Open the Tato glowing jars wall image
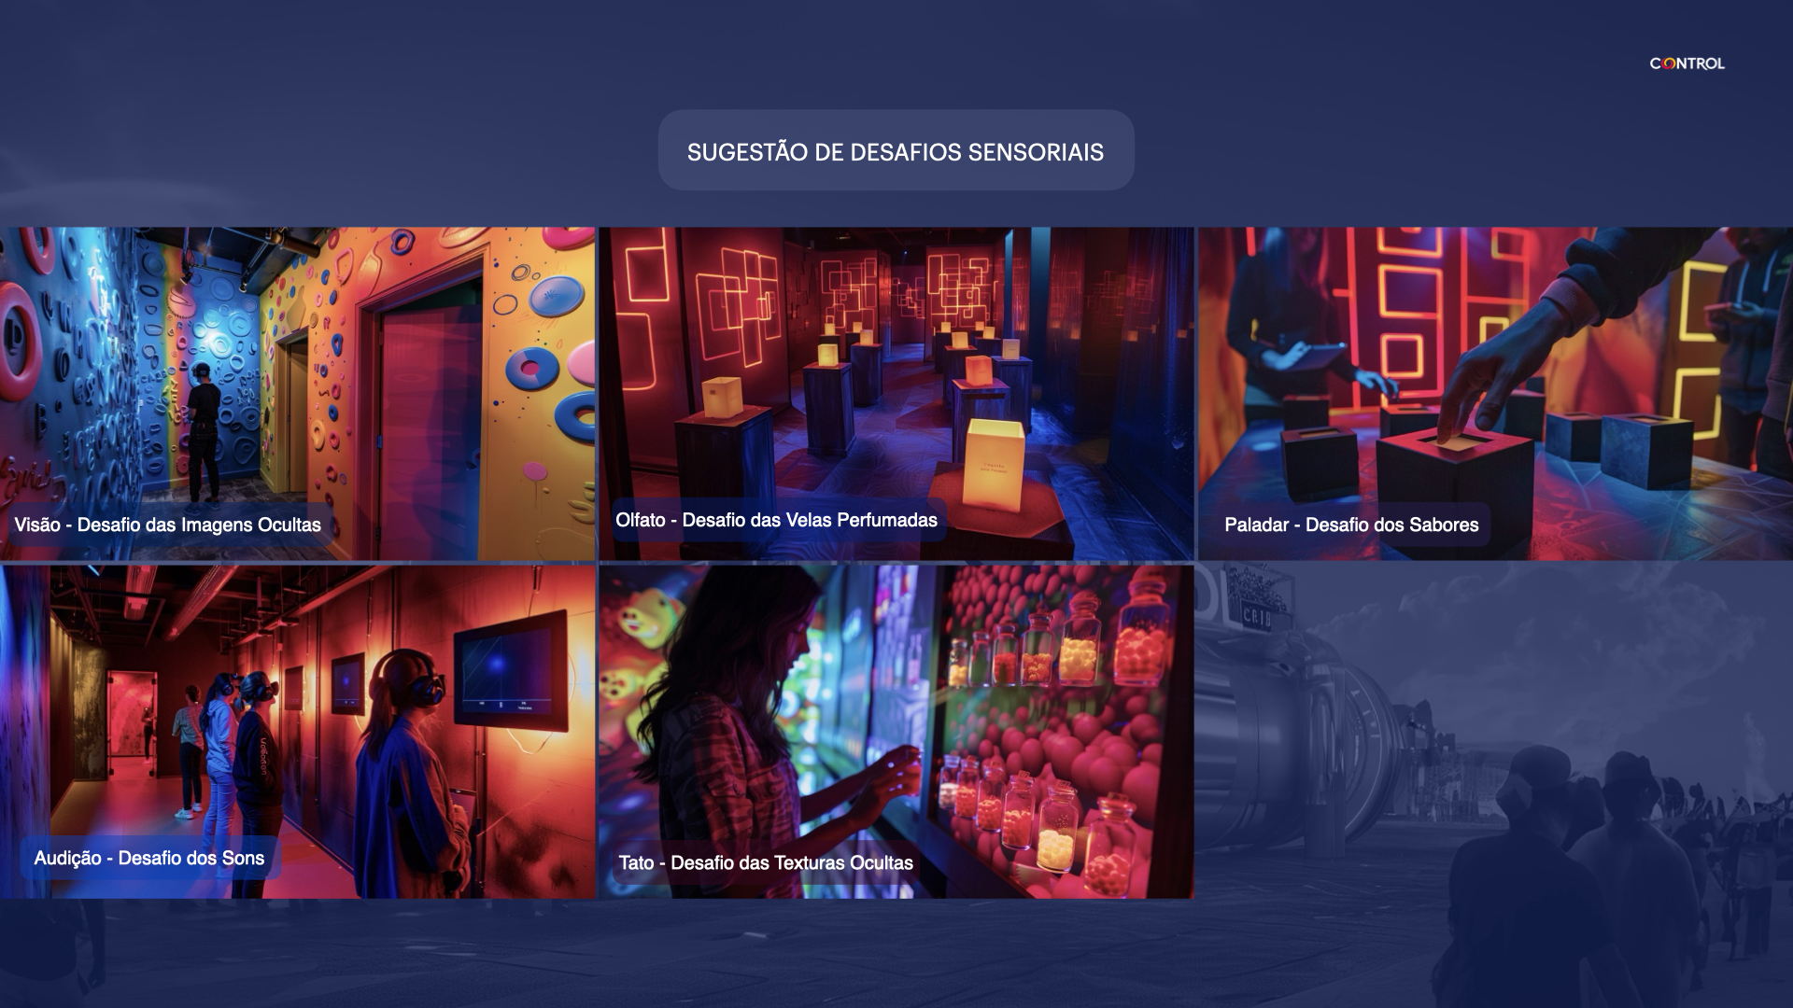The image size is (1793, 1008). coord(896,732)
